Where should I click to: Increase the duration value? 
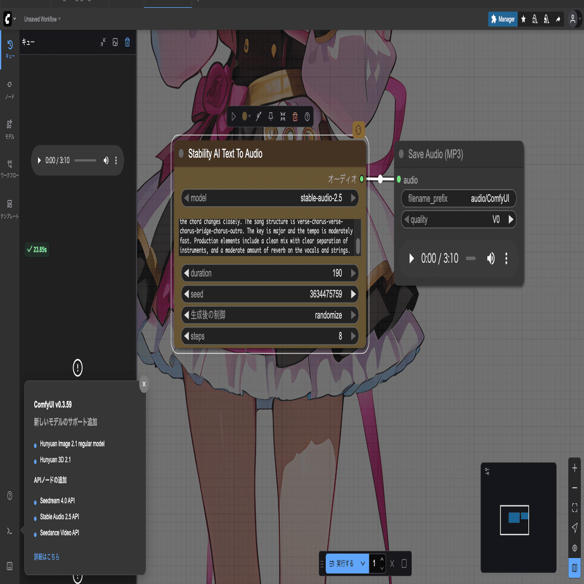(353, 273)
